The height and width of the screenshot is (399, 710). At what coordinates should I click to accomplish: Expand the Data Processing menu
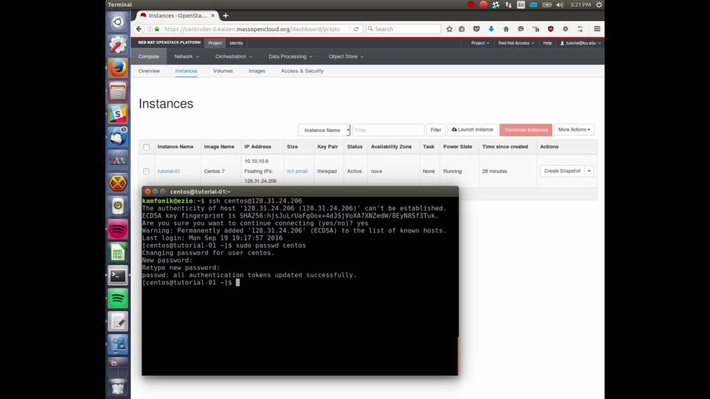[x=290, y=57]
